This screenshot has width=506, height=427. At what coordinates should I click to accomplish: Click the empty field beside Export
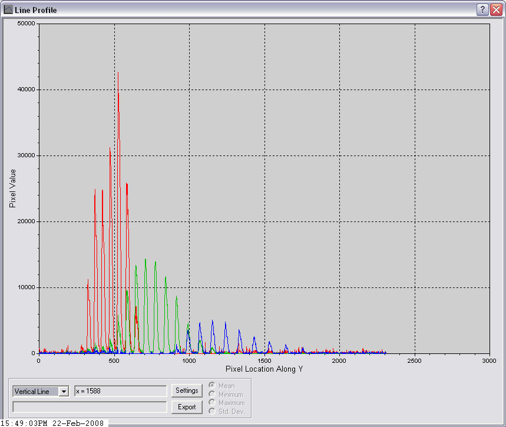click(90, 407)
